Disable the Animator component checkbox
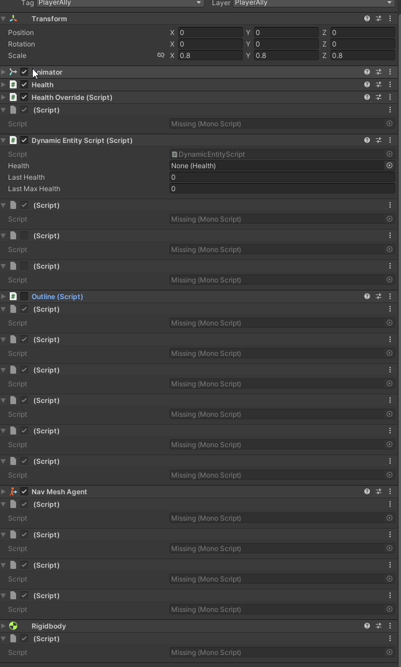Viewport: 401px width, 667px height. 24,72
